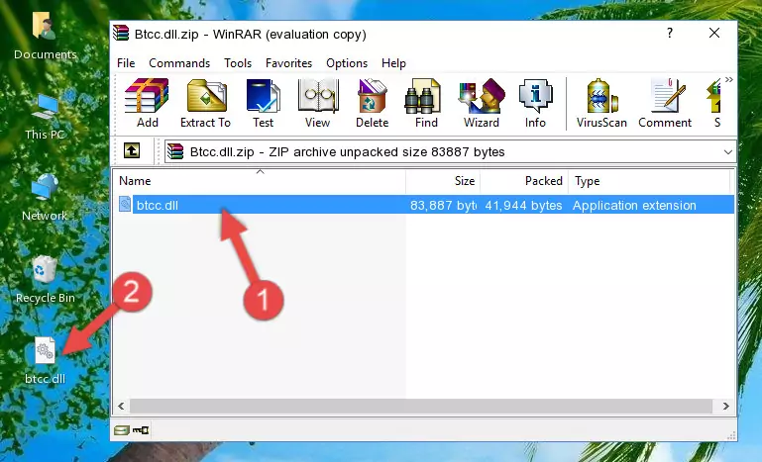The width and height of the screenshot is (762, 462).
Task: Select the Network desktop icon
Action: (x=45, y=198)
